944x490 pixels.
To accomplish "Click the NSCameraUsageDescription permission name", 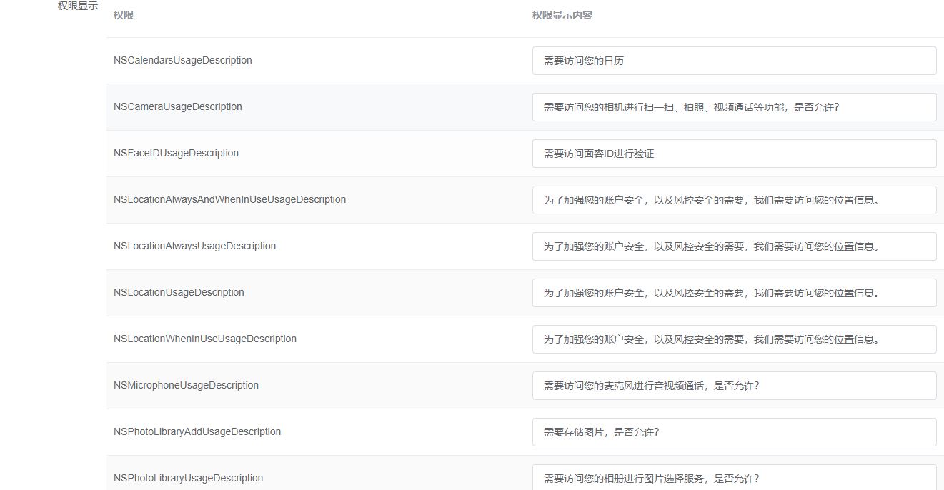I will click(177, 106).
